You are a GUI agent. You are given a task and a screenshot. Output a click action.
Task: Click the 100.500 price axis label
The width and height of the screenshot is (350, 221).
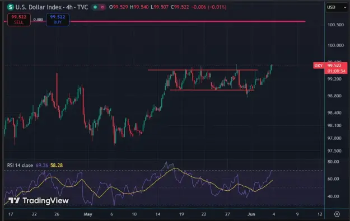pos(335,25)
